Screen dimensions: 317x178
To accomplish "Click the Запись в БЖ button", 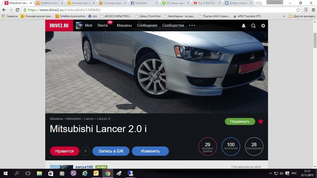I will coord(111,151).
